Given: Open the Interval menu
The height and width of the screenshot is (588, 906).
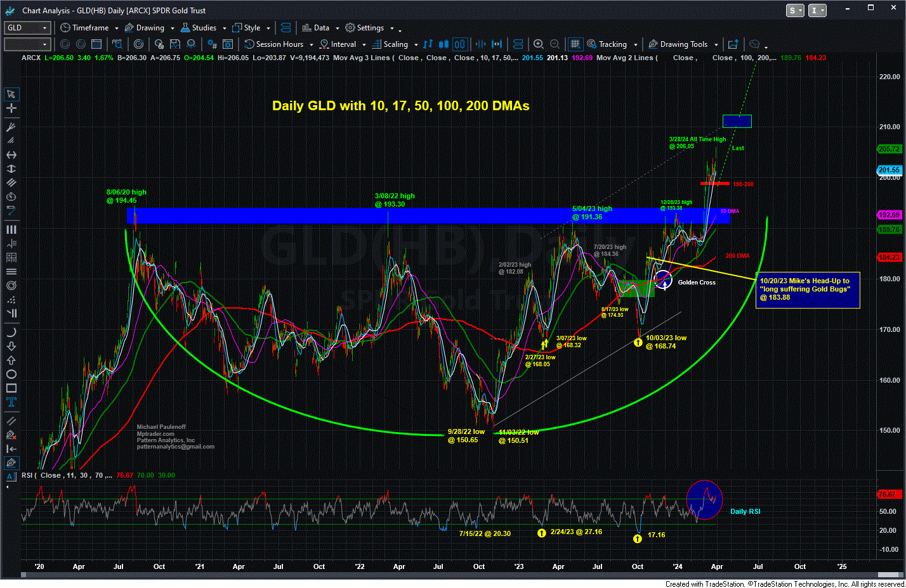Looking at the screenshot, I should (x=338, y=44).
